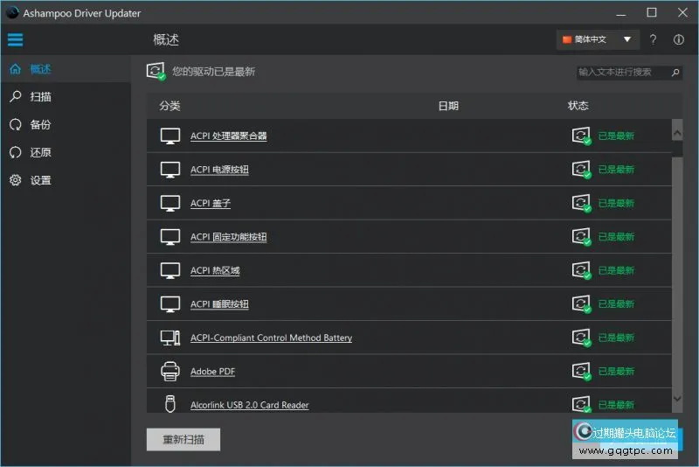This screenshot has width=699, height=467.
Task: Open the help question mark icon
Action: pyautogui.click(x=654, y=39)
